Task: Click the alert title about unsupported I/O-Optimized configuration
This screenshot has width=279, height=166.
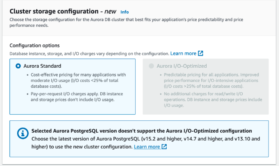Action: tap(142, 131)
